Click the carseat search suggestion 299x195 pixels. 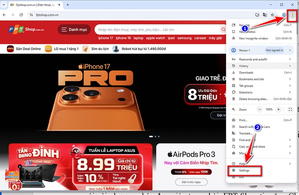(200, 38)
